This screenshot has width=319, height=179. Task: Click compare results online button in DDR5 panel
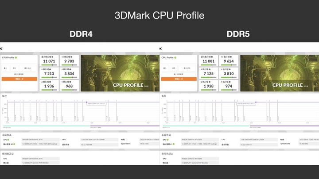coord(179,74)
